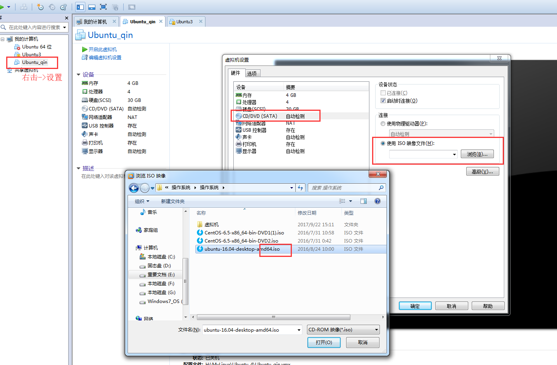557x365 pixels.
Task: Close the Ubuntu_qin tab
Action: [x=161, y=21]
